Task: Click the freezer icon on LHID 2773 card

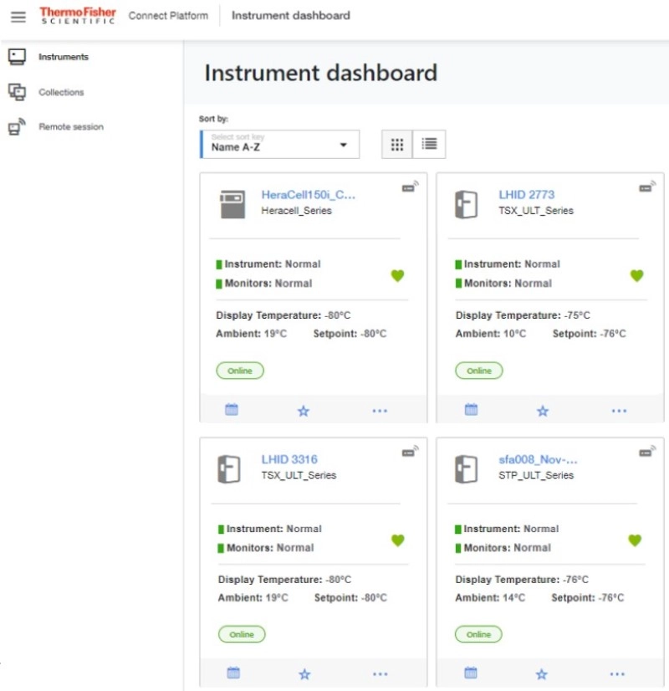Action: [466, 204]
